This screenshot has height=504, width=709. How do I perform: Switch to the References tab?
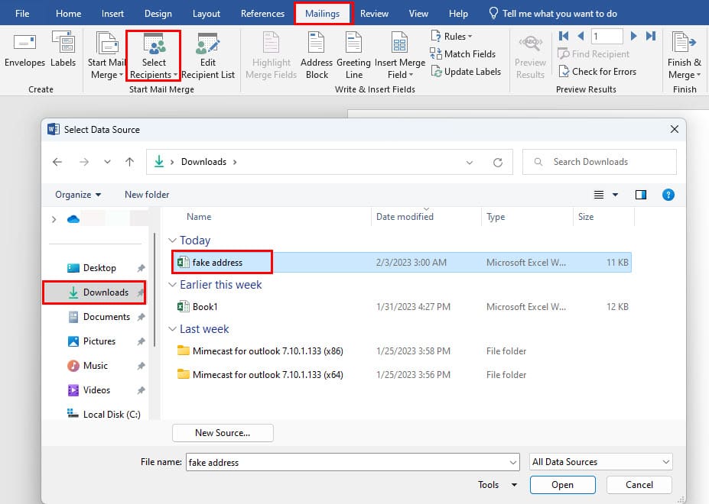tap(262, 12)
